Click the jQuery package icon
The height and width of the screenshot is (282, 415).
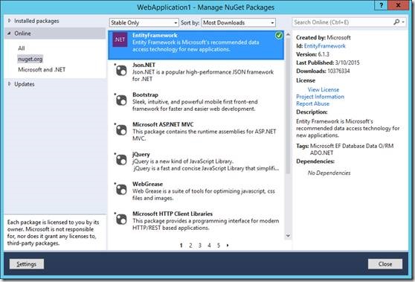(x=121, y=160)
